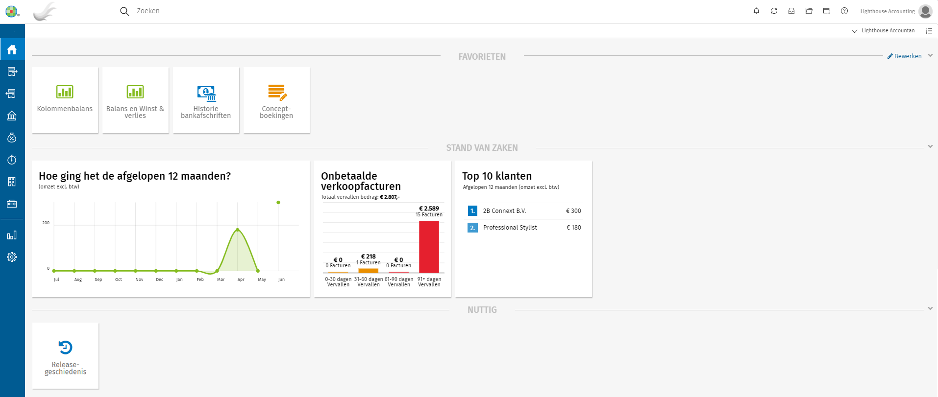Go to Home in sidebar
This screenshot has width=938, height=397.
pos(12,49)
